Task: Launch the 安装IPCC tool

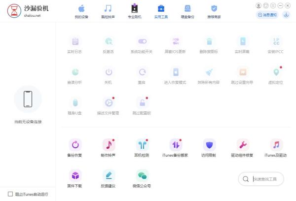Action: point(276,45)
